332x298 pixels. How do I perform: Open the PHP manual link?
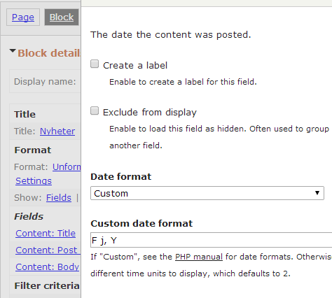coord(199,257)
